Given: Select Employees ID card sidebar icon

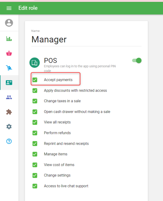Looking at the screenshot, I should click(9, 83).
